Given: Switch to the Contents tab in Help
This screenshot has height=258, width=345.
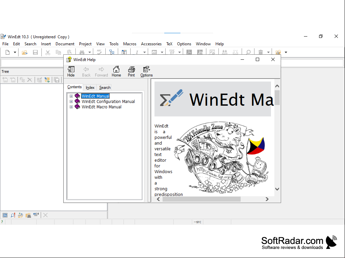Looking at the screenshot, I should (74, 87).
